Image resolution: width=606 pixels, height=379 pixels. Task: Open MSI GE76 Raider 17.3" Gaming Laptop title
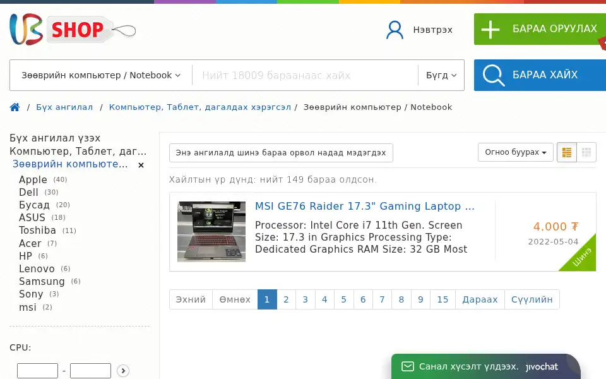click(364, 206)
